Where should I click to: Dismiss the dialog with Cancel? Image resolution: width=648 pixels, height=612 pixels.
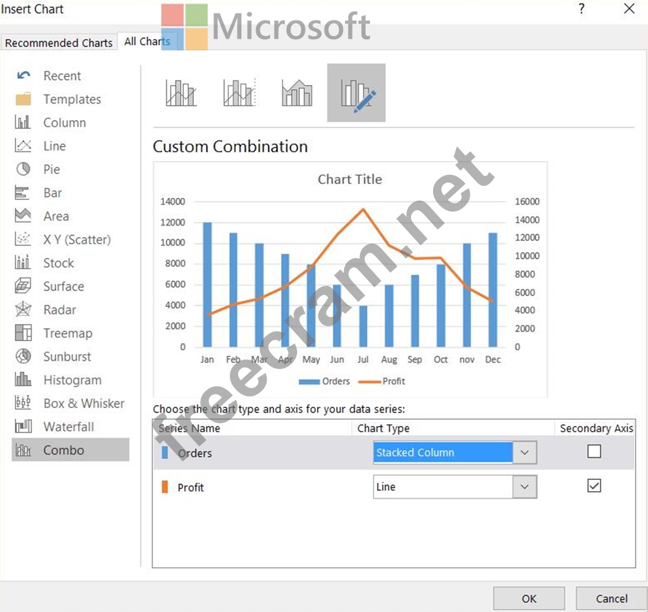pyautogui.click(x=612, y=599)
